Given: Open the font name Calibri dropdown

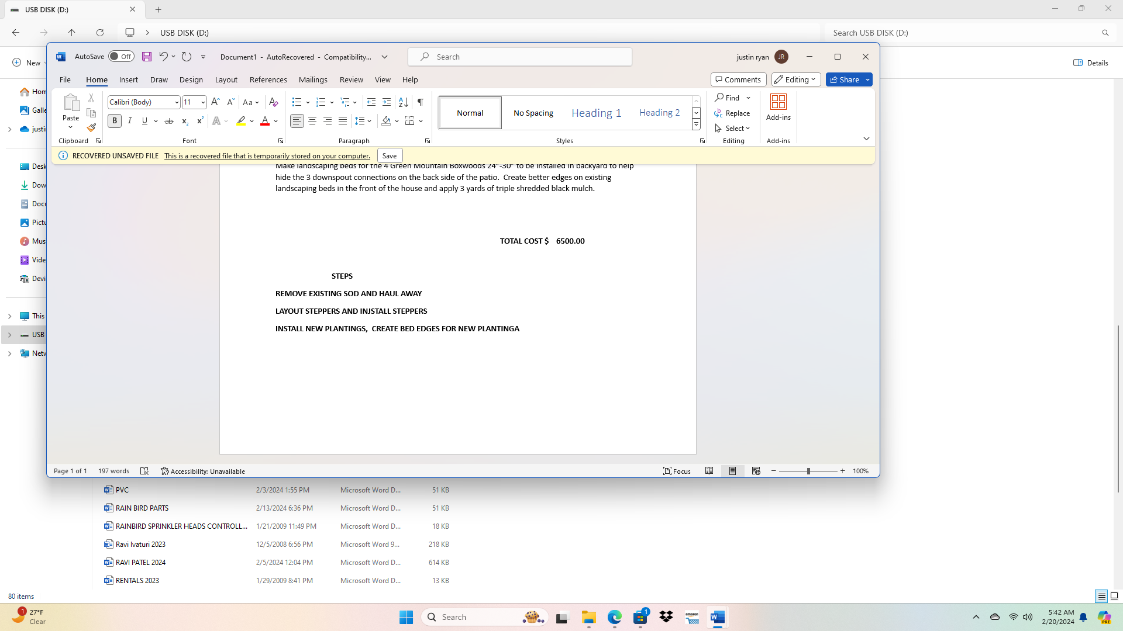Looking at the screenshot, I should (176, 102).
